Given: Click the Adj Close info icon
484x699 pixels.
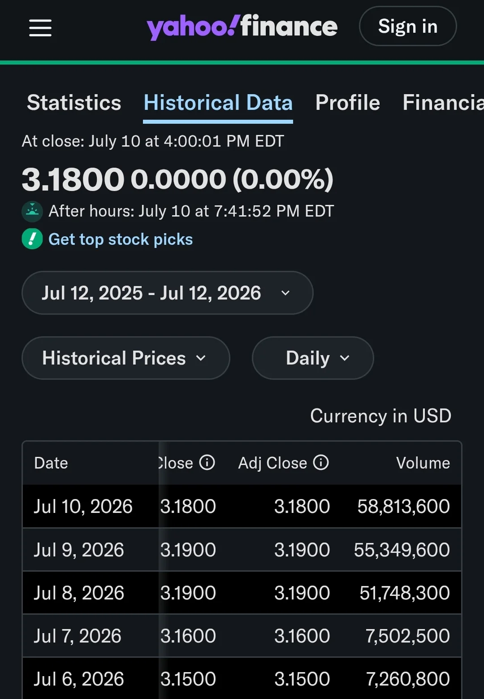Looking at the screenshot, I should 321,462.
